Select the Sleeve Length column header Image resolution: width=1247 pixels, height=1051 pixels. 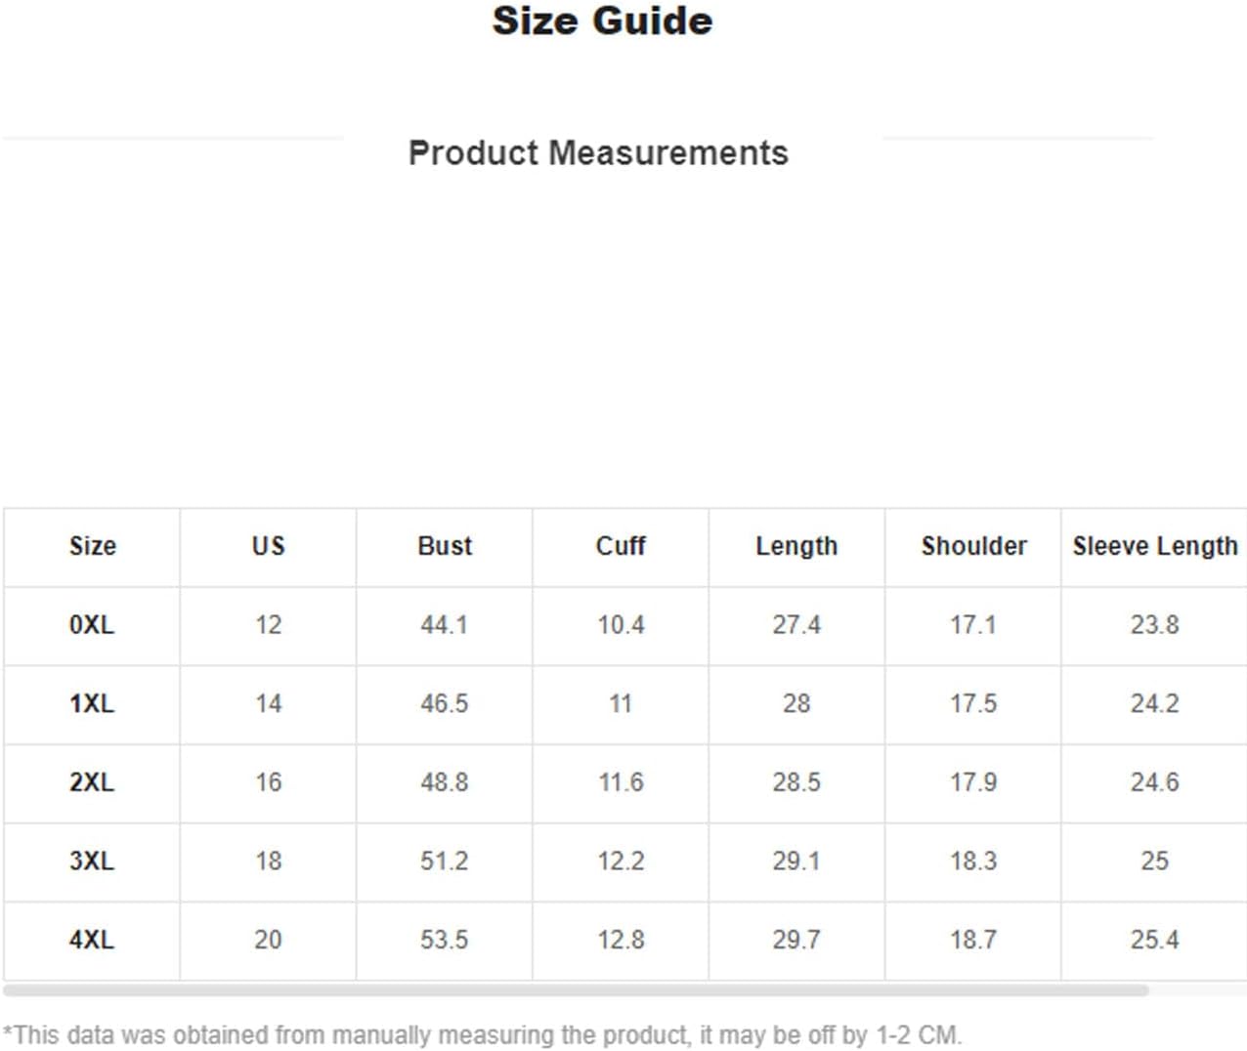pos(1154,546)
